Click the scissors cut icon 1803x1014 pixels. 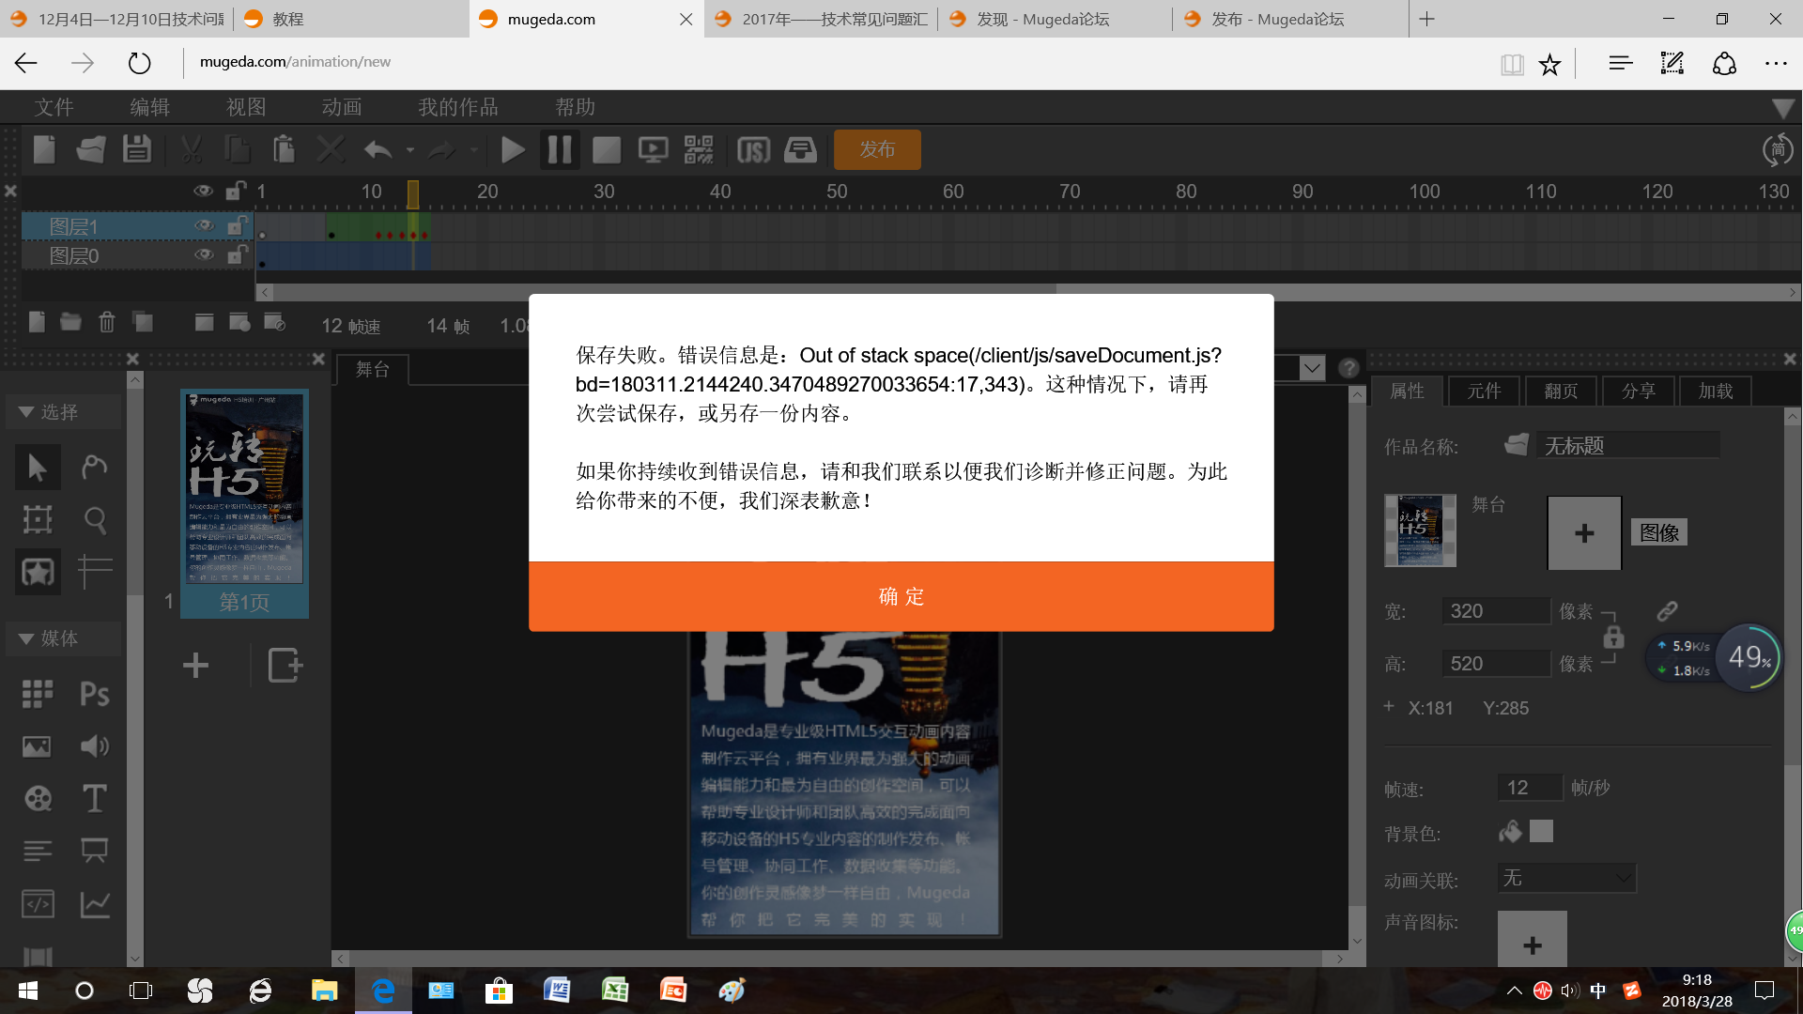pos(192,149)
